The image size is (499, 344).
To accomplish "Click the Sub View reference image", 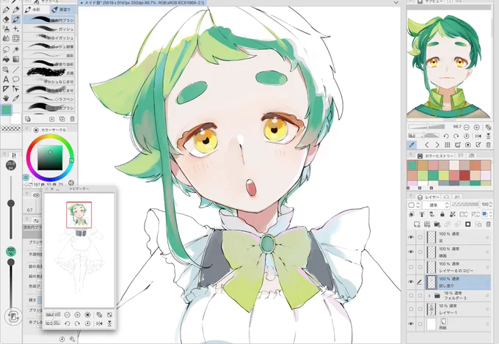I will coord(448,65).
